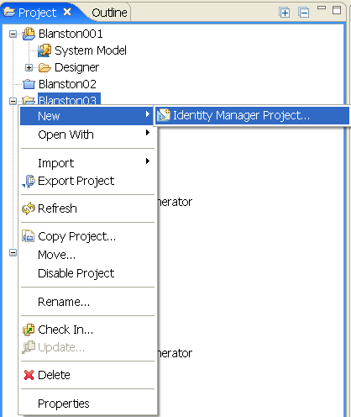Click the Expand All toolbar icon
Image resolution: width=351 pixels, height=417 pixels.
coord(285,13)
